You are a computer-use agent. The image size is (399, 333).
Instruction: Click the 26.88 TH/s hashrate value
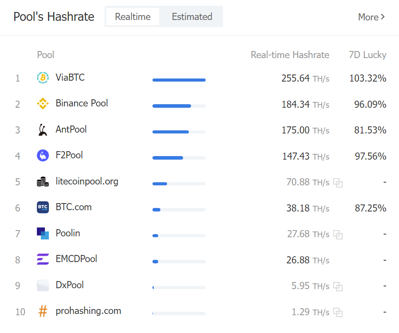308,260
